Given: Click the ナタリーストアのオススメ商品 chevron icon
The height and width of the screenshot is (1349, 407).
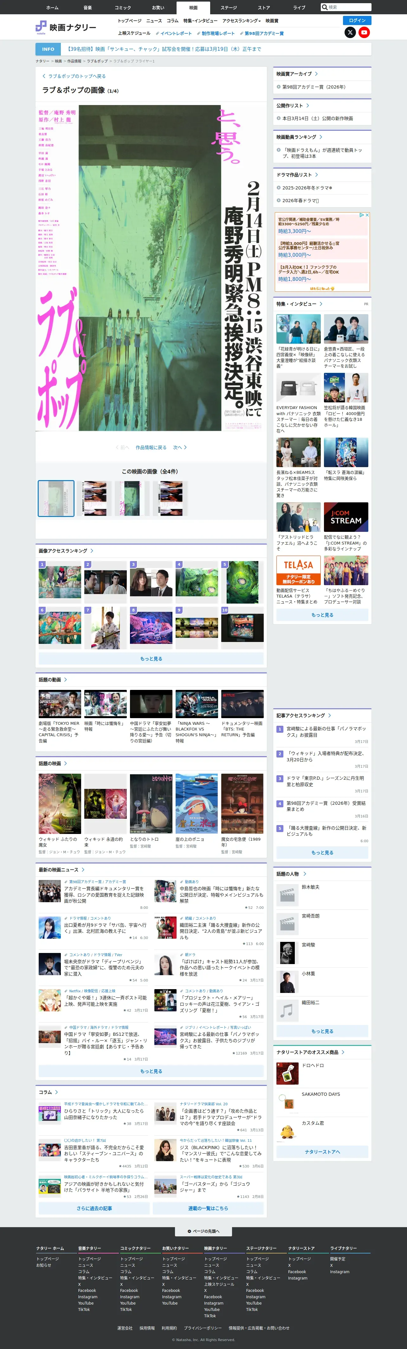Looking at the screenshot, I should tap(343, 1052).
